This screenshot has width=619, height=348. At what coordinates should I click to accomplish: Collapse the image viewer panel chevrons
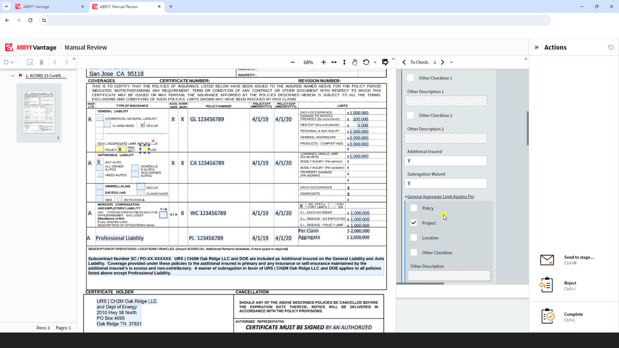(393, 59)
